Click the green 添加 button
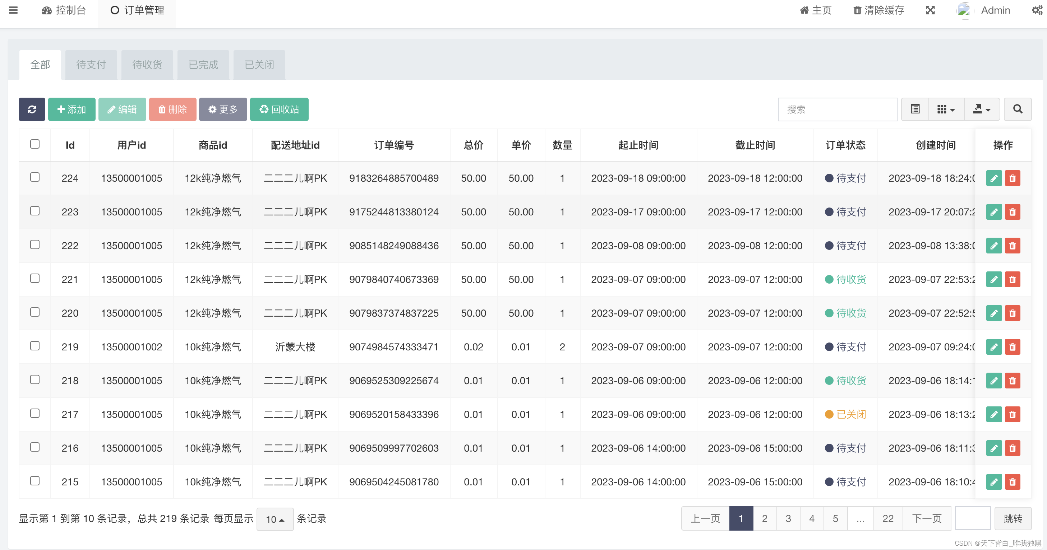 tap(72, 109)
